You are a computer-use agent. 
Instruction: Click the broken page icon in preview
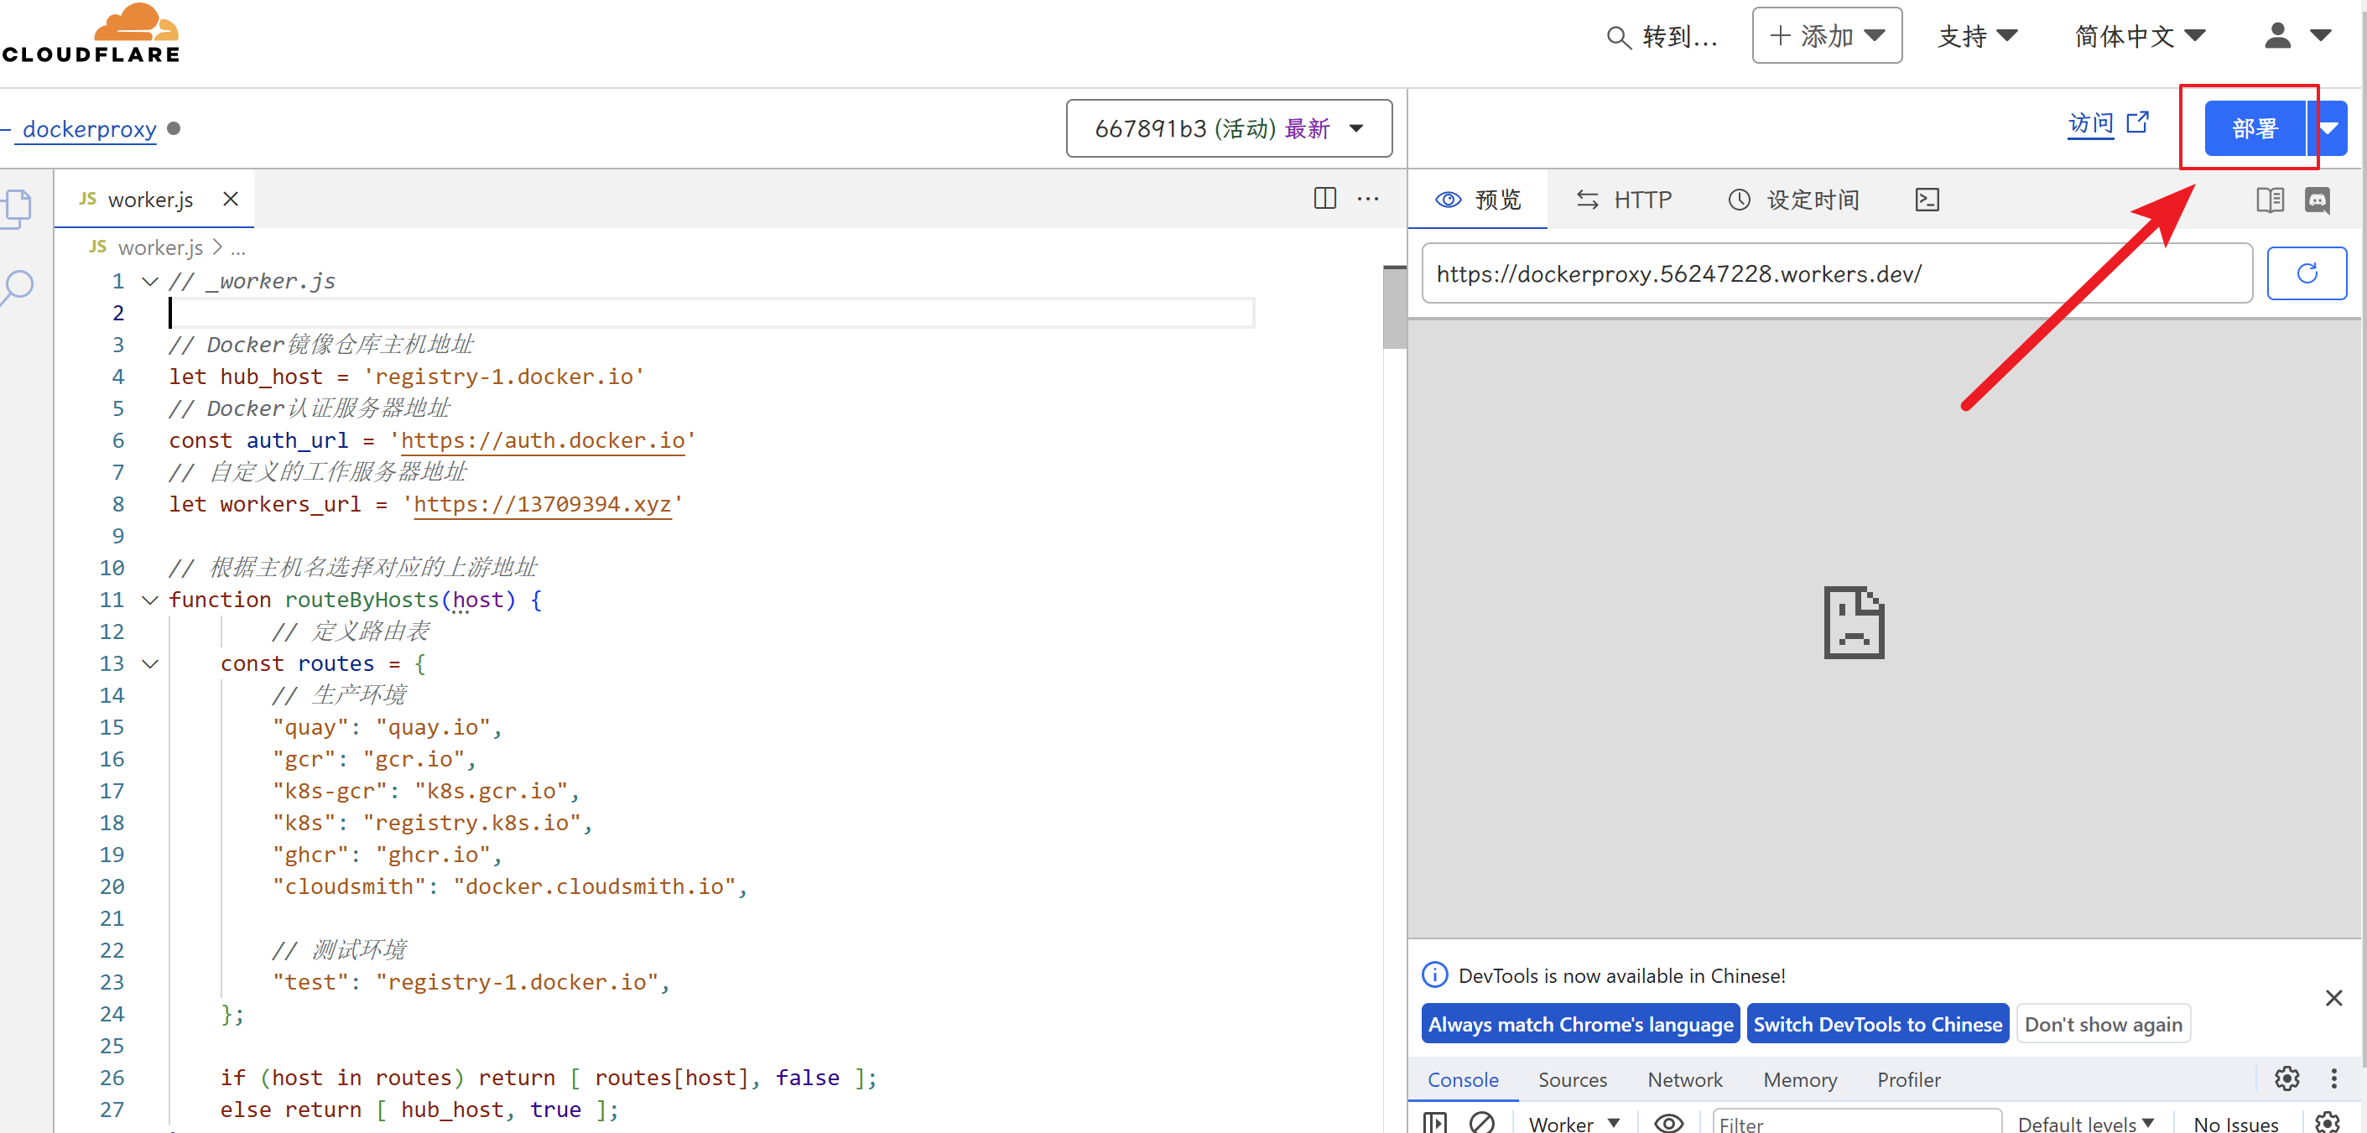(1854, 622)
